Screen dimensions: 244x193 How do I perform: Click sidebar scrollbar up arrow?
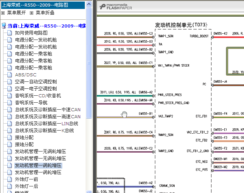(89, 4)
